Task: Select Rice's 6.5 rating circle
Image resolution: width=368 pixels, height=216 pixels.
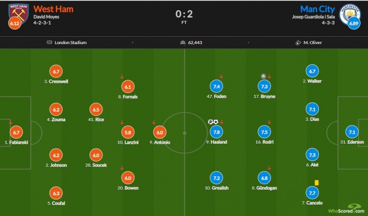Action: click(96, 110)
